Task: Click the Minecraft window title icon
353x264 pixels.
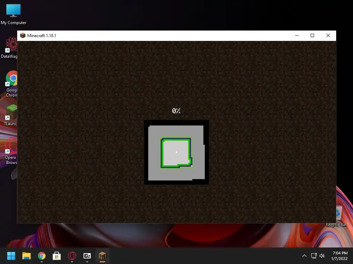Action: [23, 35]
